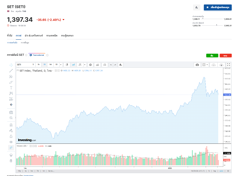Open the chart layout square dropdown
The width and height of the screenshot is (235, 176).
click(x=205, y=65)
